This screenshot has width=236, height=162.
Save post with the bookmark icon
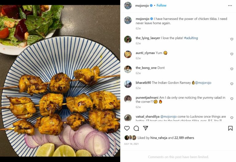tap(230, 128)
